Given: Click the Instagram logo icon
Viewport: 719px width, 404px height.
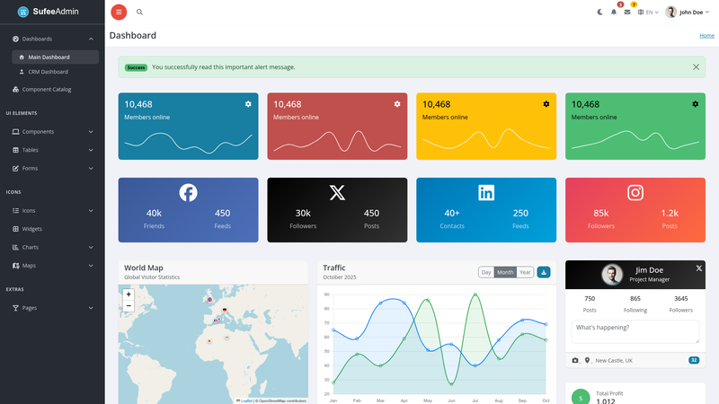Looking at the screenshot, I should point(635,193).
